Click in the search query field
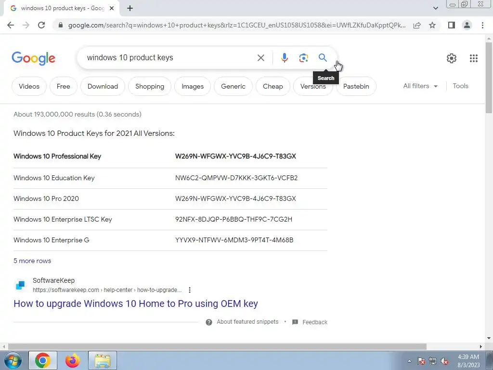Viewport: 493px width, 370px height. point(170,58)
